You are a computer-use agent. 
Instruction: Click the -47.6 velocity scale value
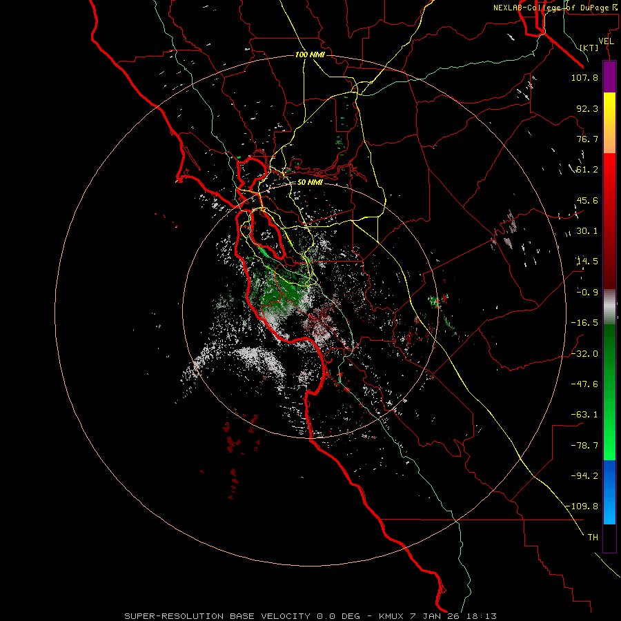(584, 384)
